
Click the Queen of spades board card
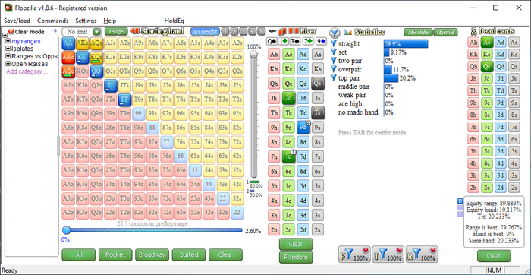click(272, 41)
